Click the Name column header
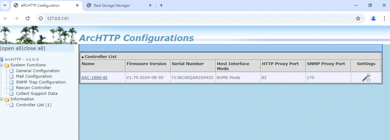The height and width of the screenshot is (140, 390). pyautogui.click(x=103, y=66)
